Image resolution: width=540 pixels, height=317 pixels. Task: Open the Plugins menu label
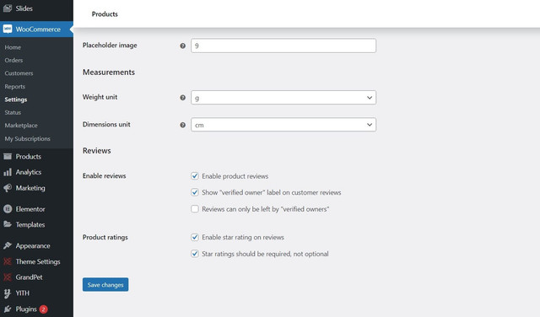tap(26, 309)
